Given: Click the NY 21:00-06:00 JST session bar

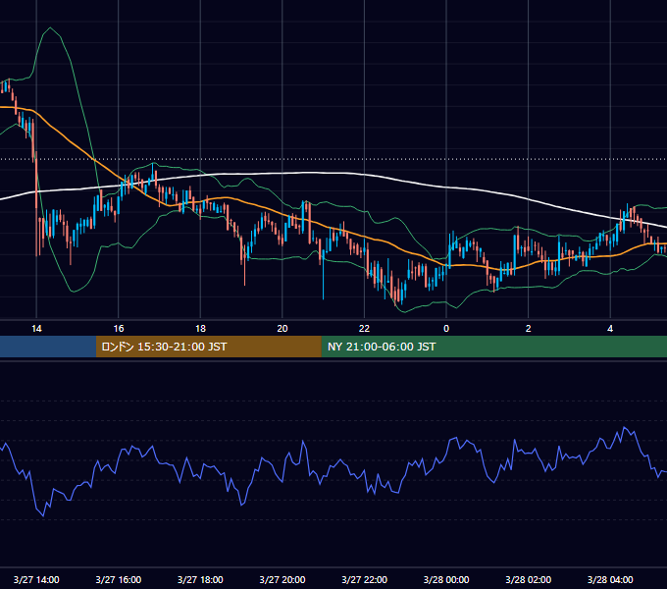Looking at the screenshot, I should pos(493,347).
